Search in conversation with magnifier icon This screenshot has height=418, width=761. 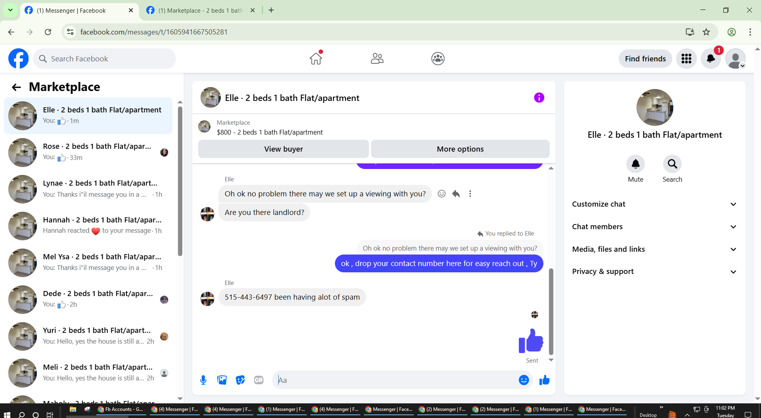point(673,164)
